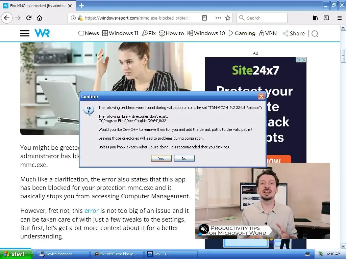Open the Windows 10 section
The height and width of the screenshot is (259, 346).
pyautogui.click(x=206, y=33)
